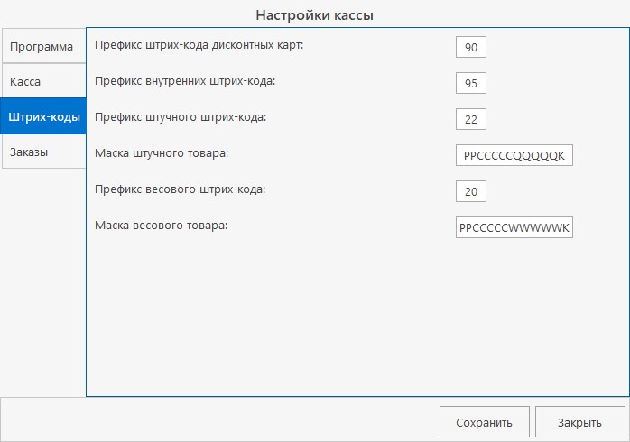
Task: Click the empty area below the mask fields
Action: [357, 316]
